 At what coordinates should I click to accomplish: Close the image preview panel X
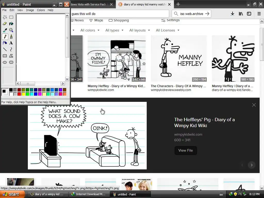(254, 105)
